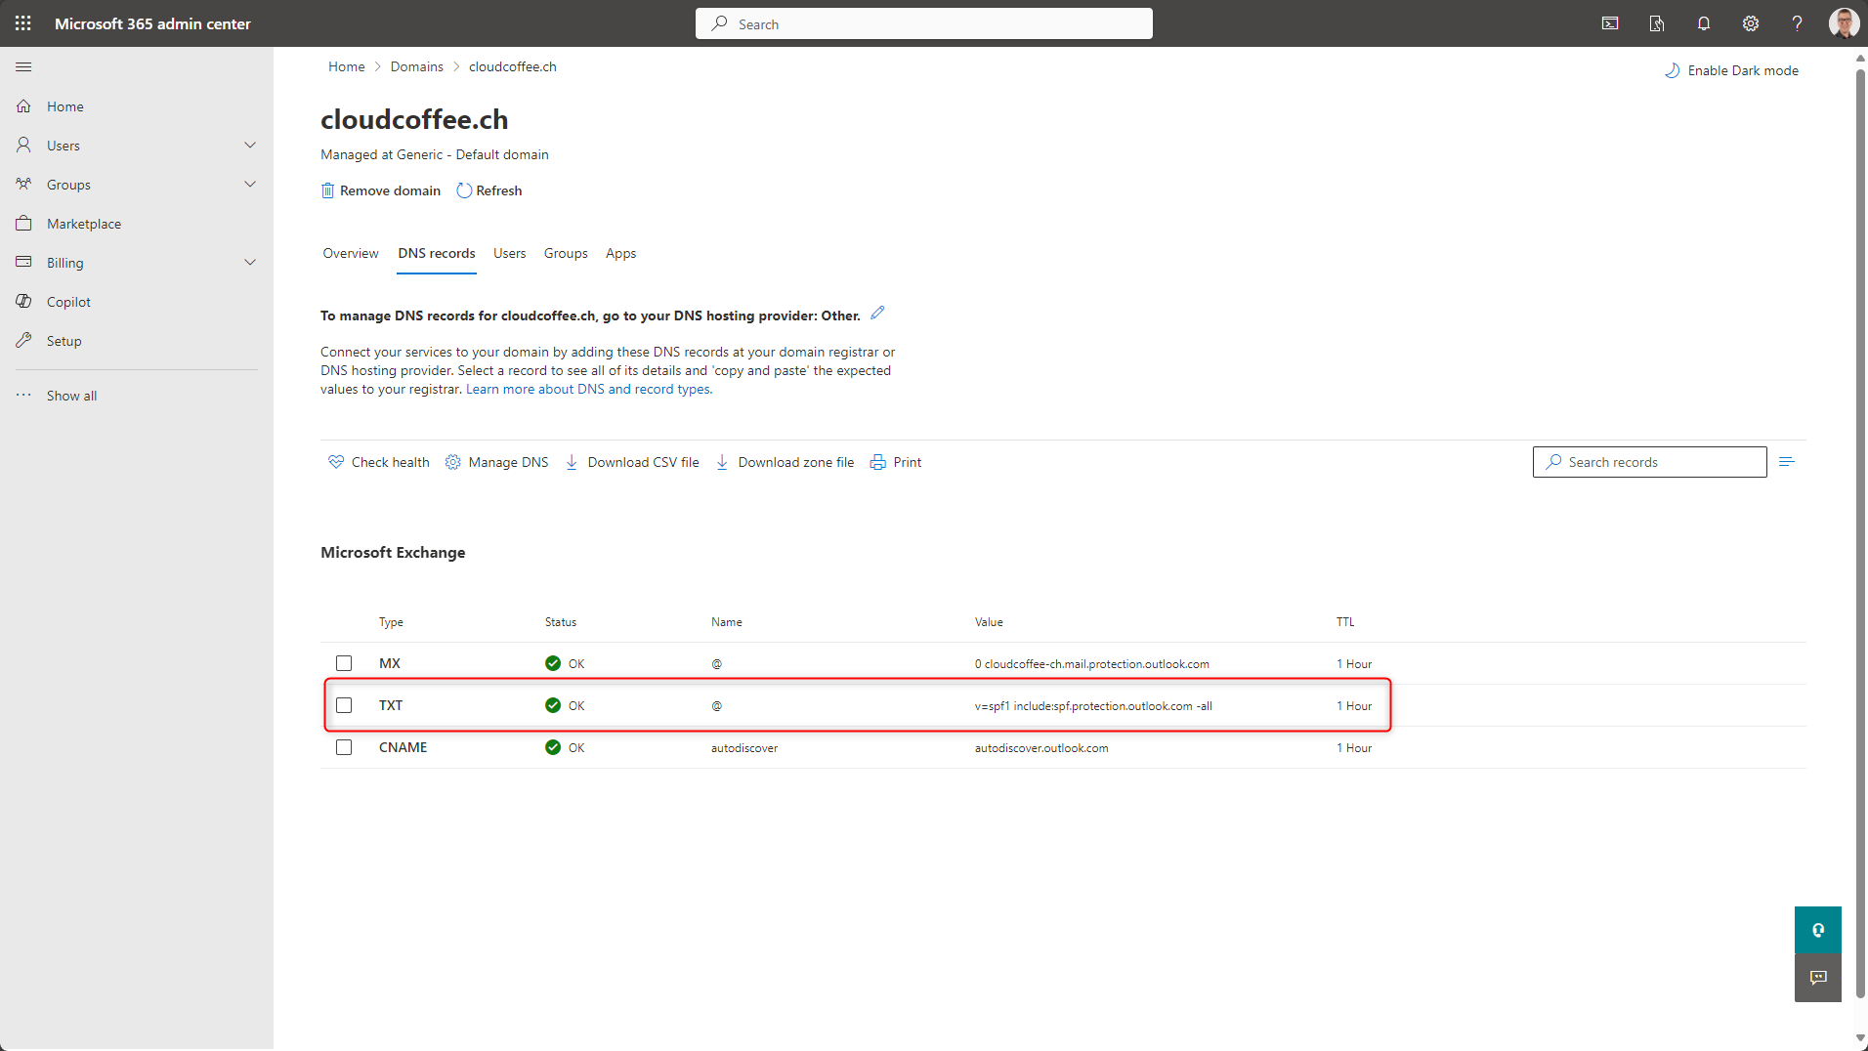Open Learn more about DNS link
Screen dimensions: 1868x1051
pyautogui.click(x=588, y=389)
